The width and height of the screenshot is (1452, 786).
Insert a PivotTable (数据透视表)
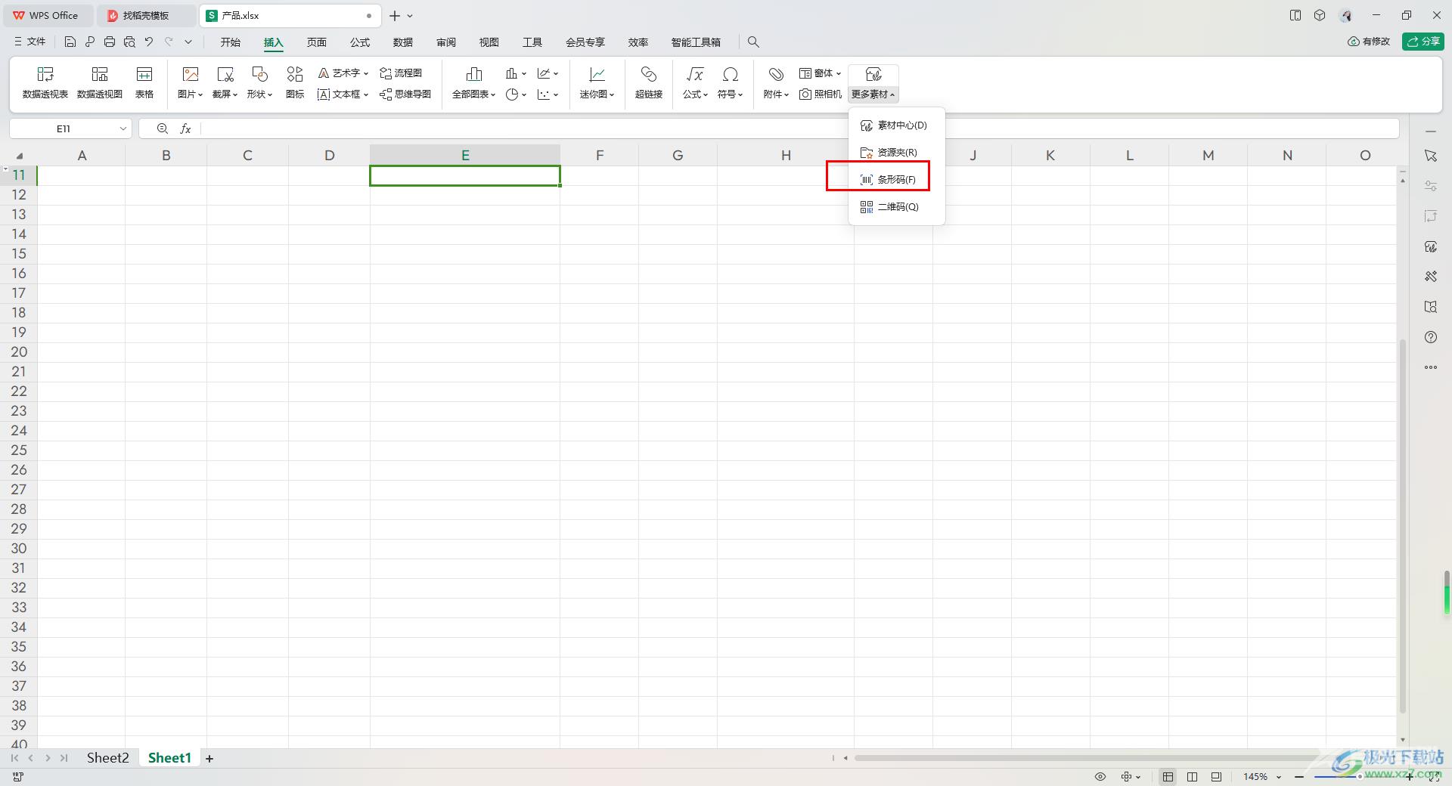coord(45,82)
